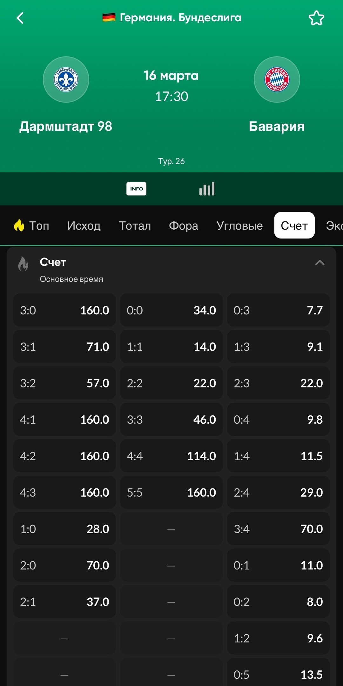
Task: Open the INFO match panel
Action: click(136, 189)
